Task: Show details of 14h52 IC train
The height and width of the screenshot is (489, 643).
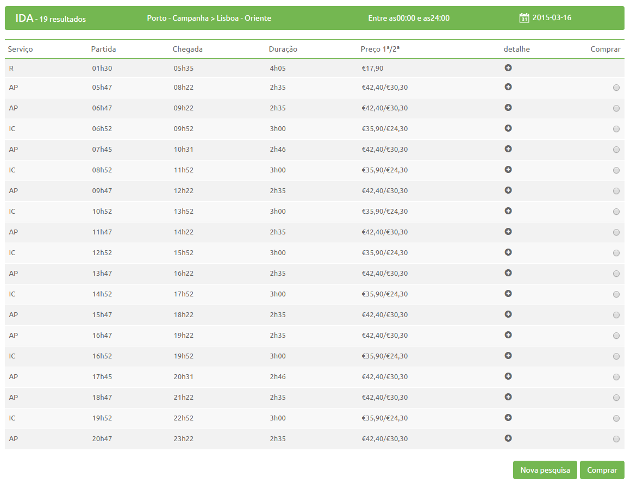Action: 508,293
